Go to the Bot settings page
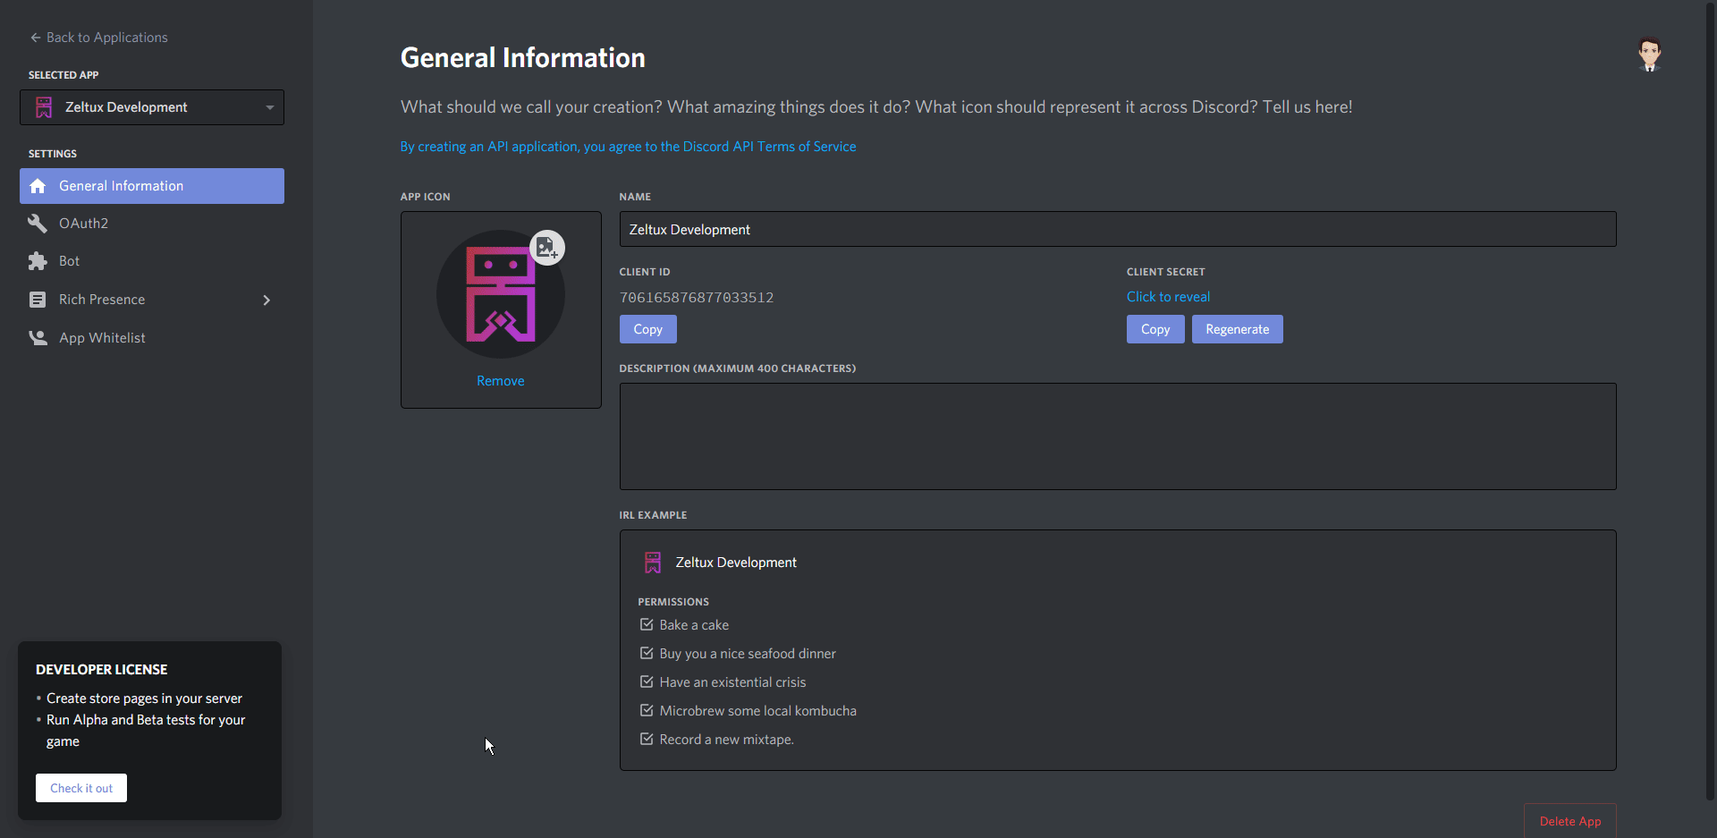 pos(152,261)
